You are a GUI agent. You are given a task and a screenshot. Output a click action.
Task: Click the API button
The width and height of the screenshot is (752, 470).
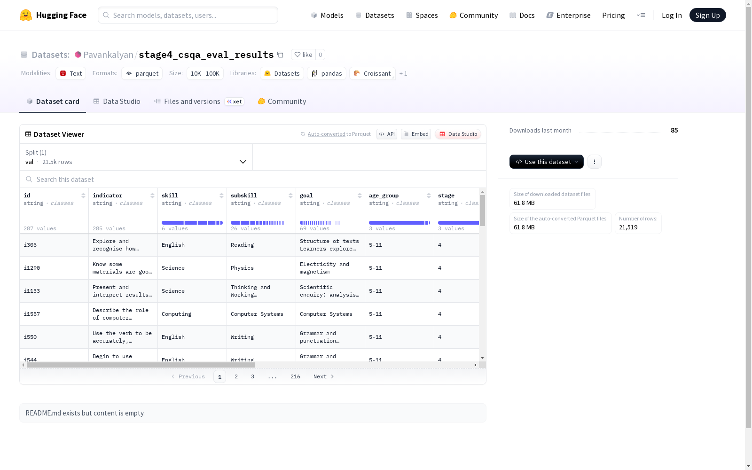tap(387, 134)
